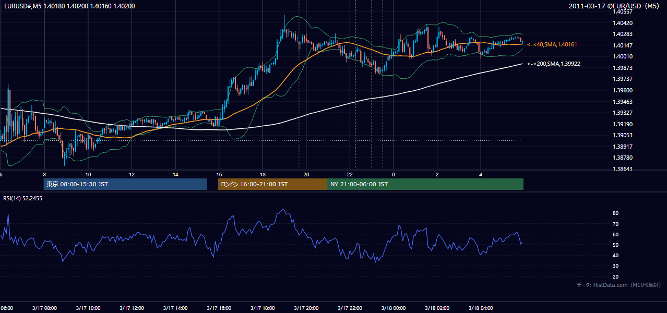Click the 3/17 12:00 date axis label
The image size is (667, 313).
[x=132, y=308]
